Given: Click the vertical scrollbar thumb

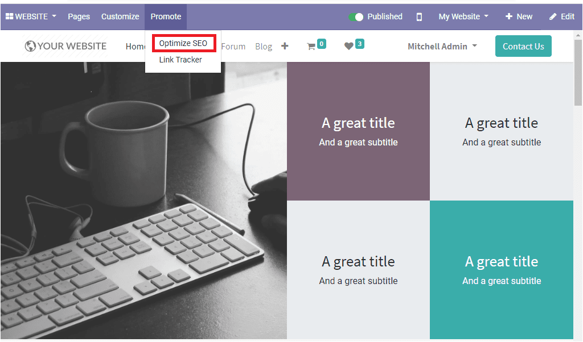Looking at the screenshot, I should click(x=578, y=72).
